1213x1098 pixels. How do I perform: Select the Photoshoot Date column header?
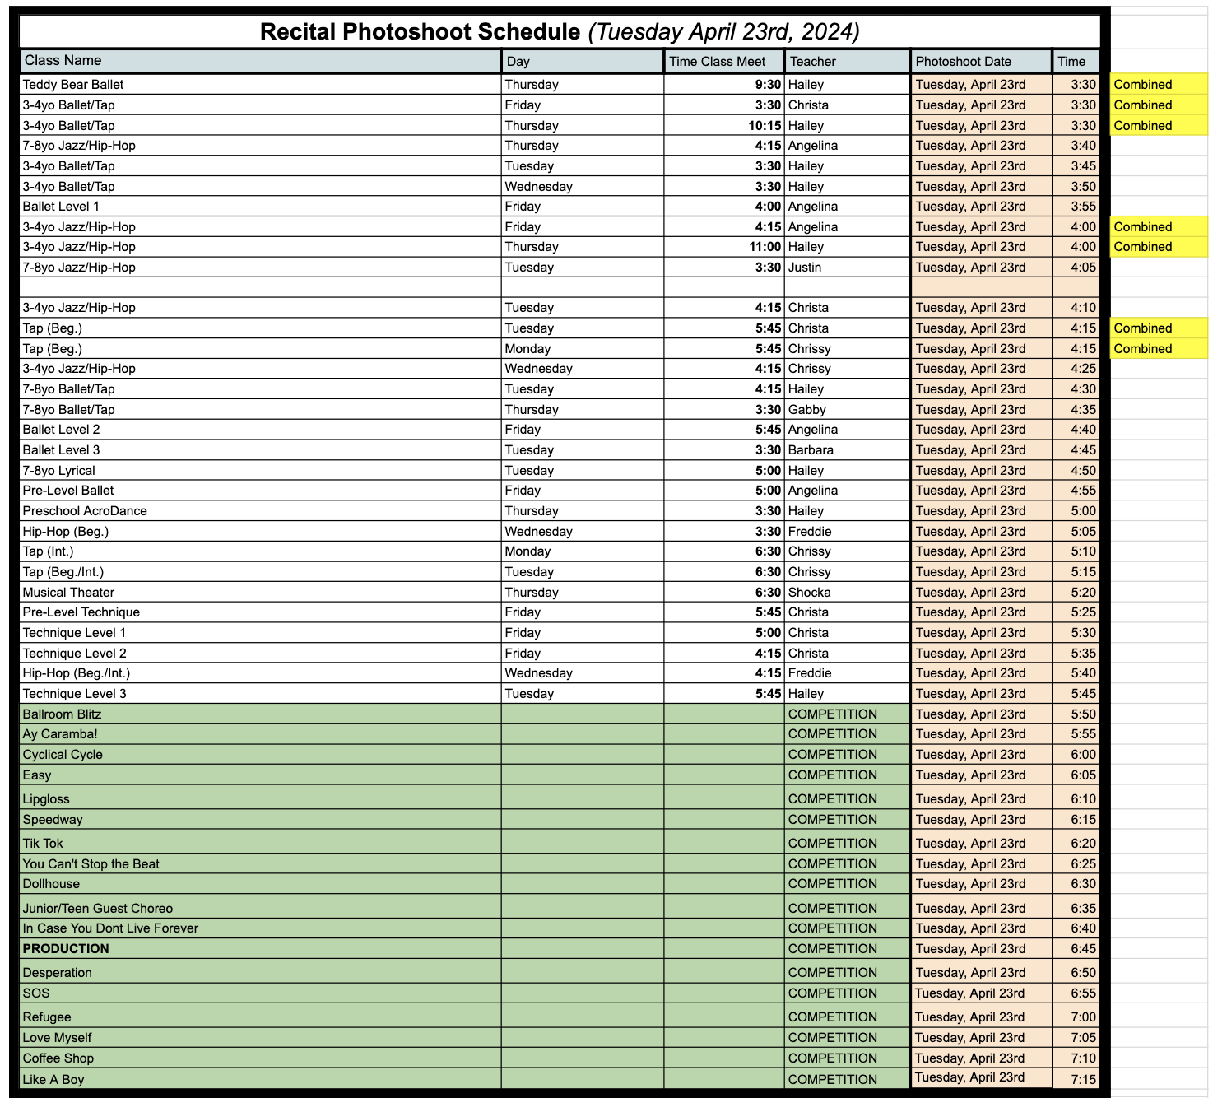click(x=981, y=61)
